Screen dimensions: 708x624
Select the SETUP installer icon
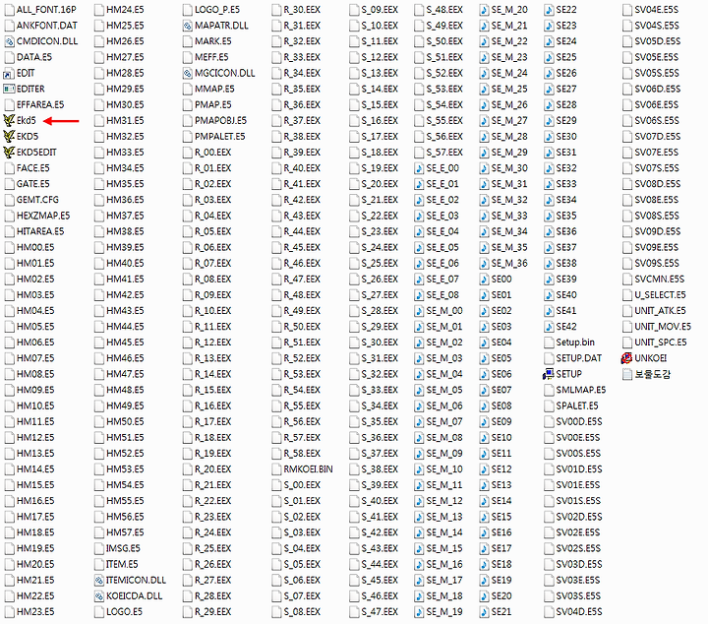(549, 374)
